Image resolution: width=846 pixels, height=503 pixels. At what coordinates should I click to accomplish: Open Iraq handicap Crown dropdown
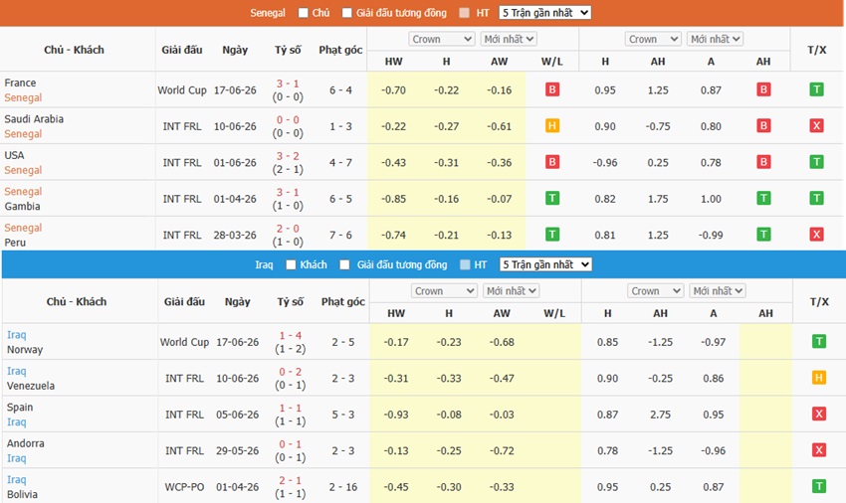click(656, 290)
